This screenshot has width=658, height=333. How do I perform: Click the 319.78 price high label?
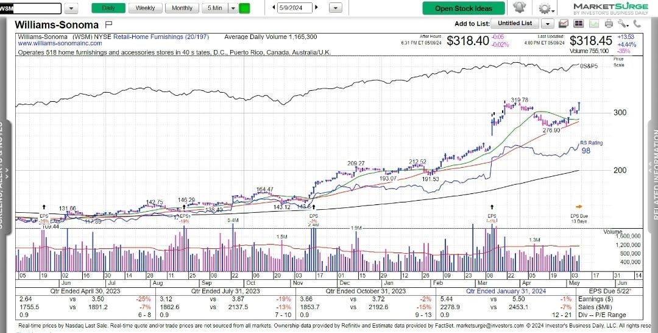pos(520,99)
